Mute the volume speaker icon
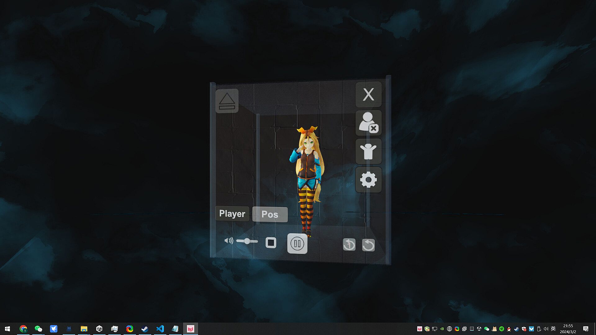Viewport: 596px width, 335px height. 229,241
